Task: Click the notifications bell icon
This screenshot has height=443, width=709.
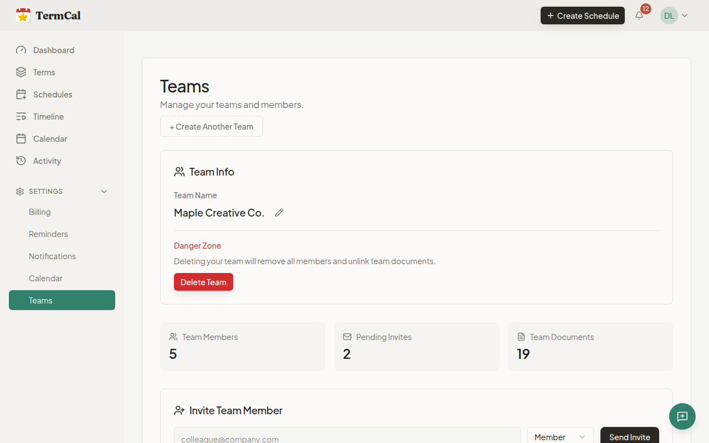Action: pyautogui.click(x=639, y=16)
